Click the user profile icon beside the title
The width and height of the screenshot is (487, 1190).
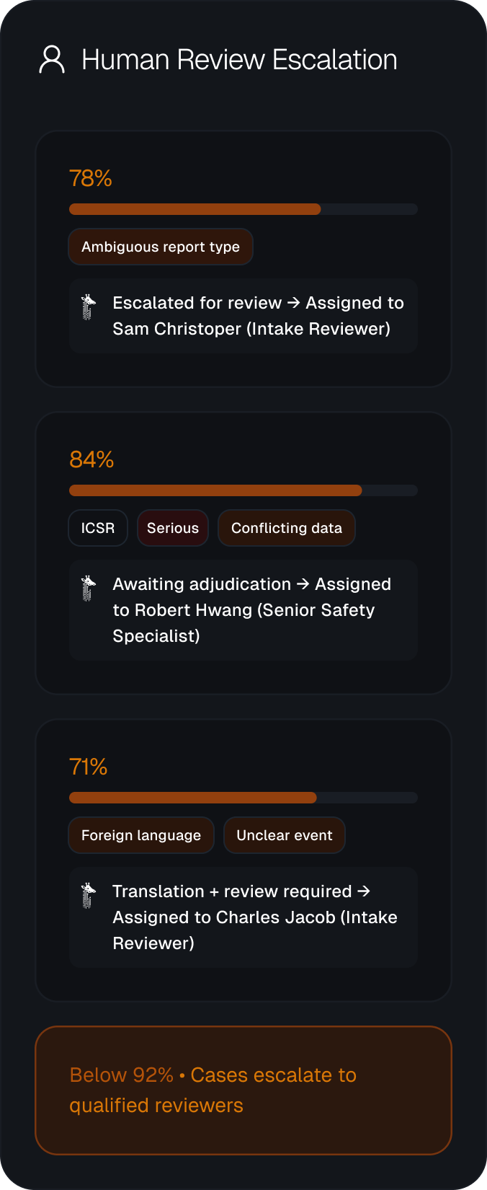[52, 60]
